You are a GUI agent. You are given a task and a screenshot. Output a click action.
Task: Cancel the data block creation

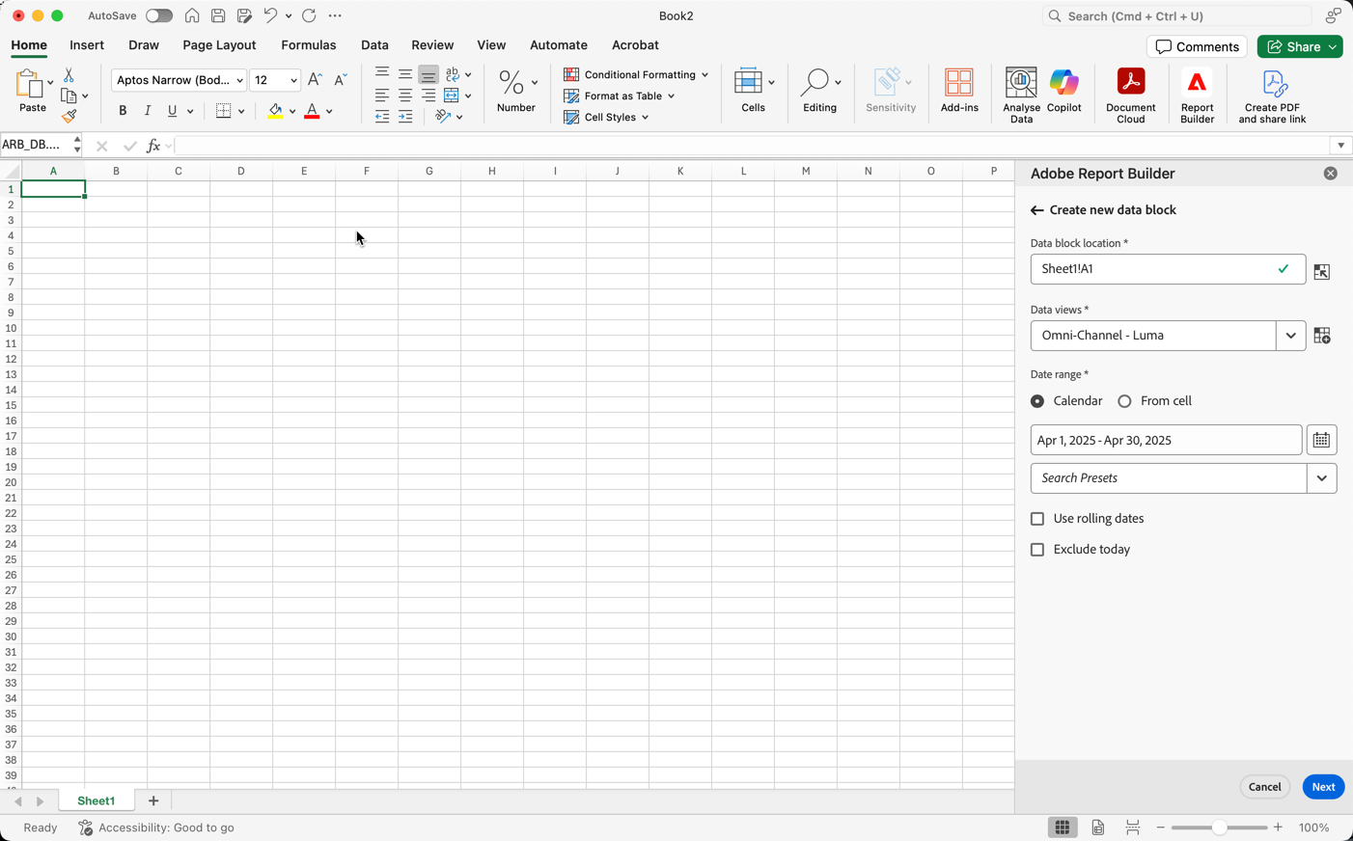1264,787
